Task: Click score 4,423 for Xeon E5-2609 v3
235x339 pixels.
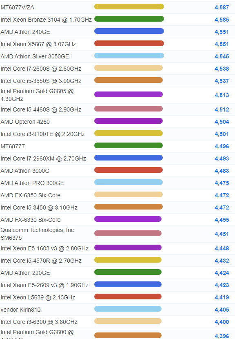Action: click(x=222, y=285)
